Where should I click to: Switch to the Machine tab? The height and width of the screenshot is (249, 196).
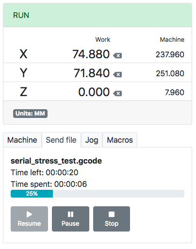(x=22, y=140)
